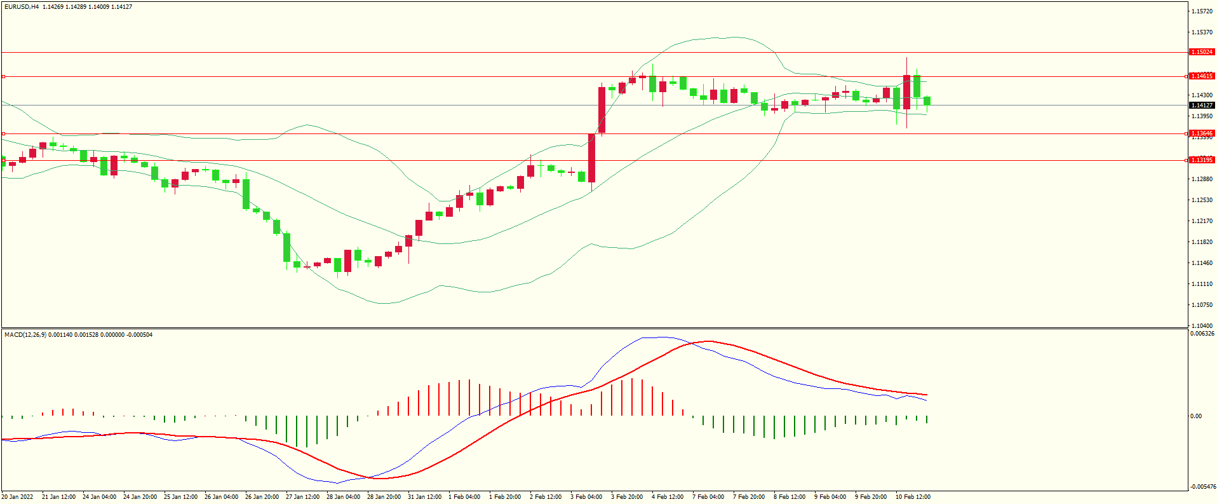This screenshot has height=504, width=1217.
Task: Click the last green candle on chart
Action: 927,100
